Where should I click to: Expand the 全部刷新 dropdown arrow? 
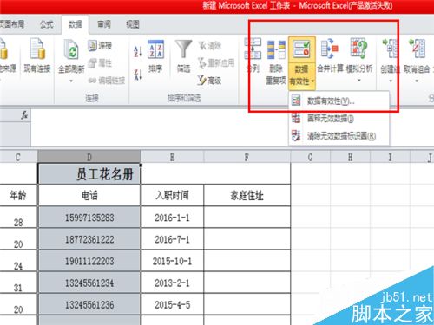(71, 81)
